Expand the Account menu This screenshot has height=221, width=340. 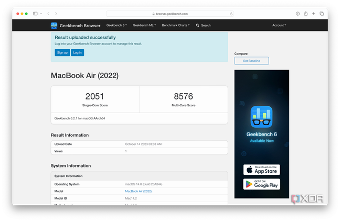[279, 25]
